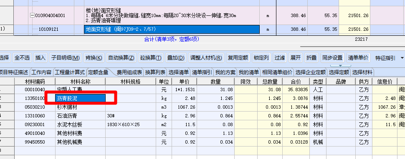
Task: Click the 清单单价 button
Action: (358, 58)
